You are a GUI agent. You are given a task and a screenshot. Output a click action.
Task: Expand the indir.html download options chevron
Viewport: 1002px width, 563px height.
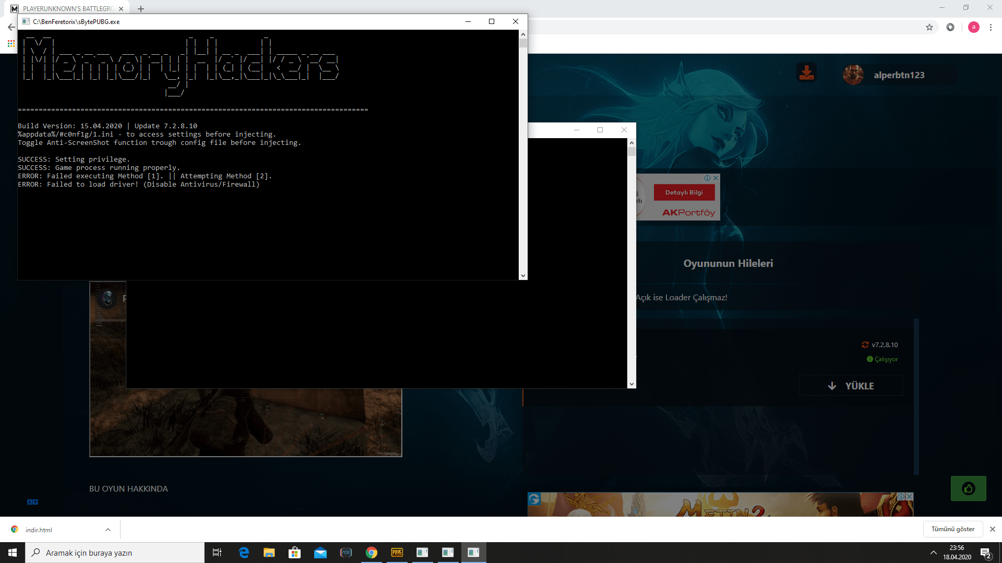coord(108,530)
